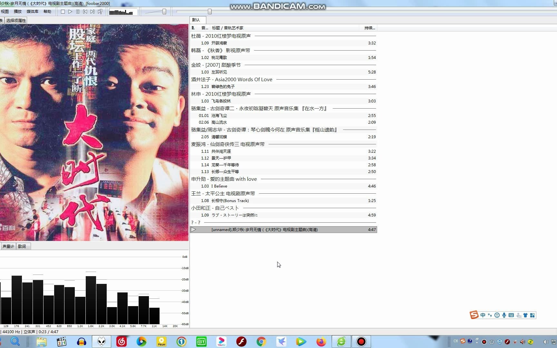The width and height of the screenshot is (557, 348).
Task: Select the track 长卿—众生平等
Action: tap(283, 172)
